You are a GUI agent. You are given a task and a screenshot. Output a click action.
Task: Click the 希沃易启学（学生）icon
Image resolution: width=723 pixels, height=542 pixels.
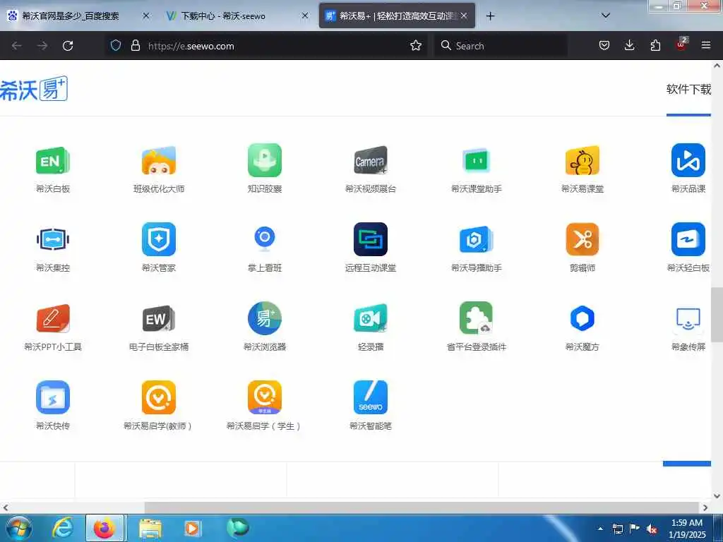pyautogui.click(x=265, y=397)
